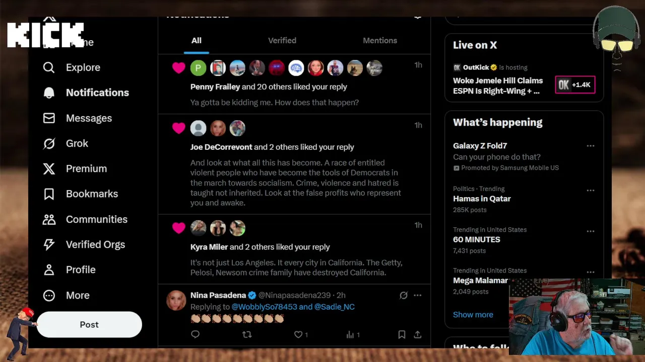The height and width of the screenshot is (362, 645).
Task: Click the OutKick +1.4K listeners badge
Action: 575,85
